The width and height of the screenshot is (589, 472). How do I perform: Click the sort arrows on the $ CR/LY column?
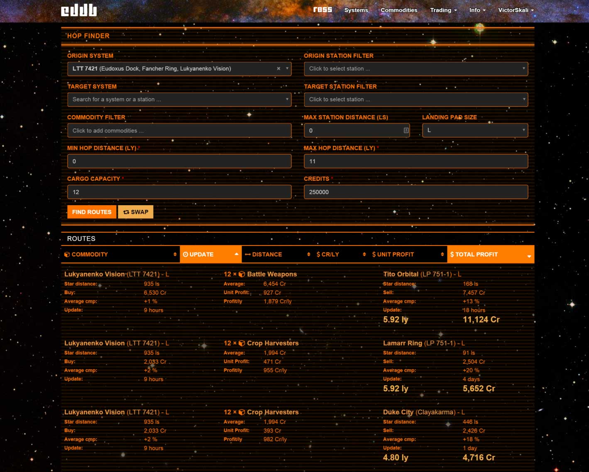tap(364, 254)
